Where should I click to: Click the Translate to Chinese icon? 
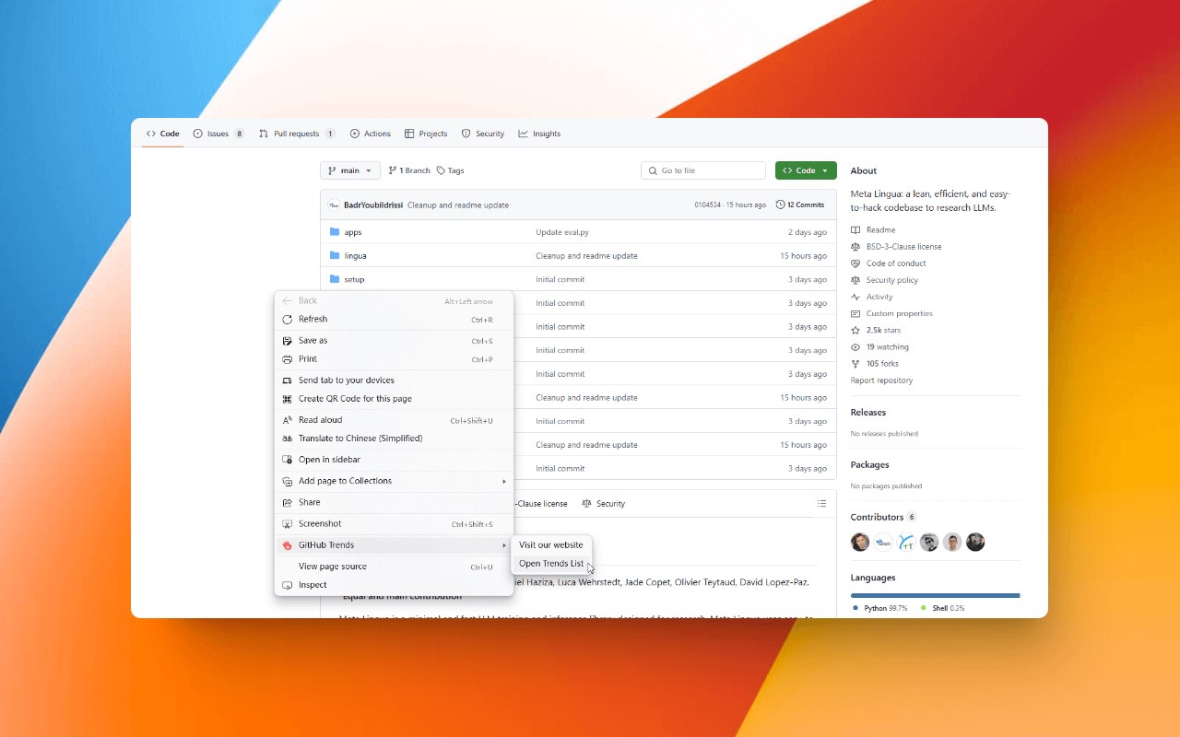point(287,439)
